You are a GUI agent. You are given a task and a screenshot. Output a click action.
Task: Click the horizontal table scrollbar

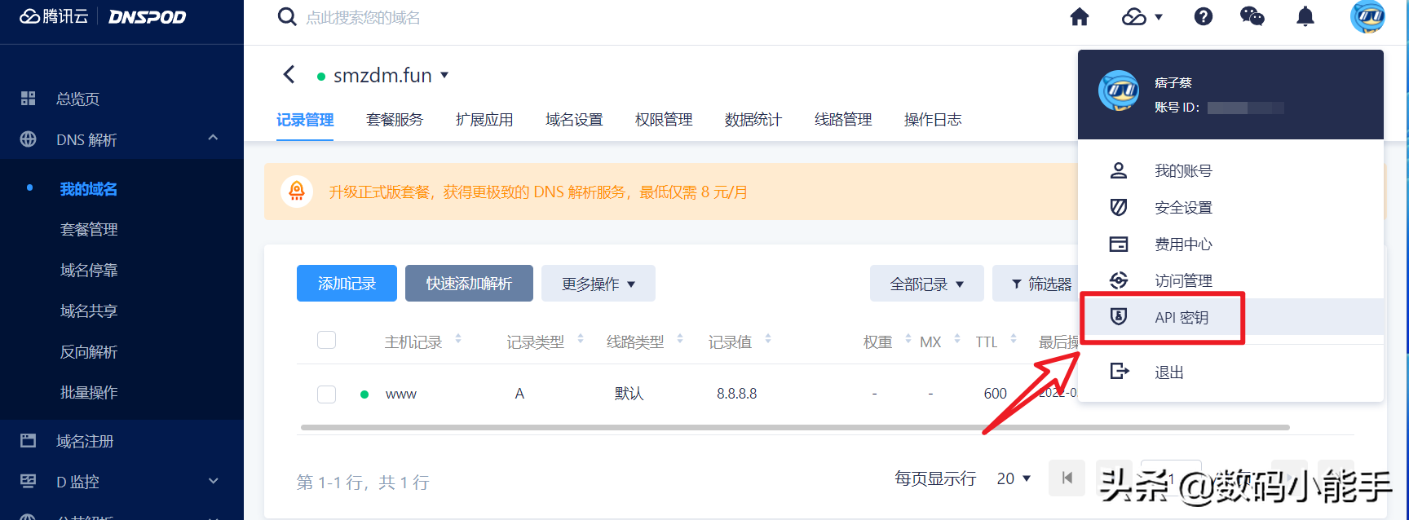tap(795, 427)
